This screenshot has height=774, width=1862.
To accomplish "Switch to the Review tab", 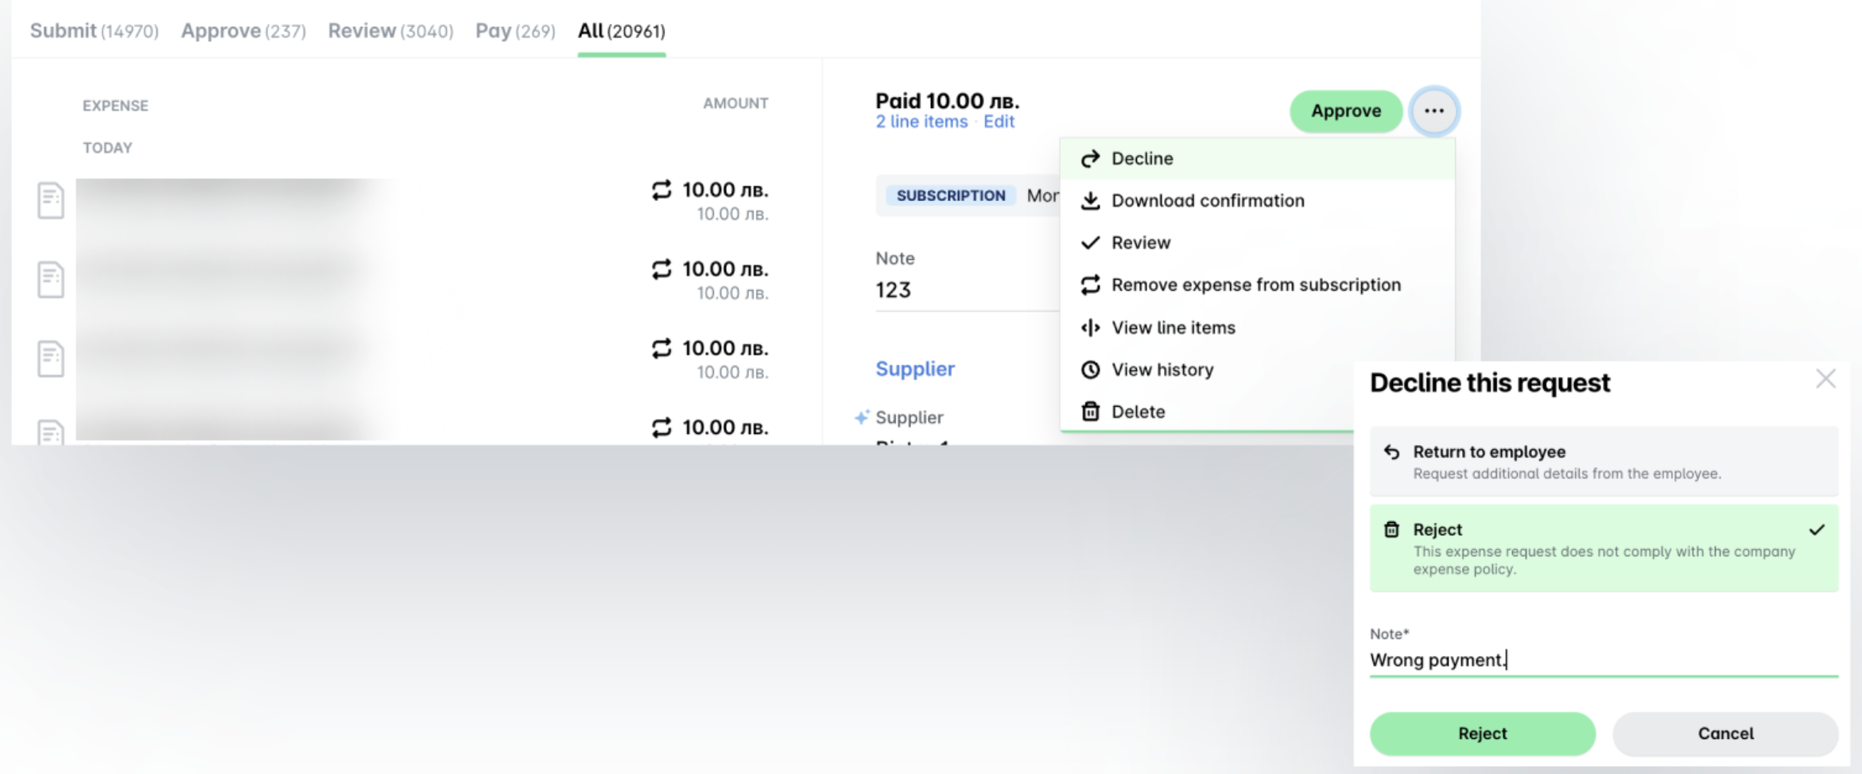I will click(390, 31).
